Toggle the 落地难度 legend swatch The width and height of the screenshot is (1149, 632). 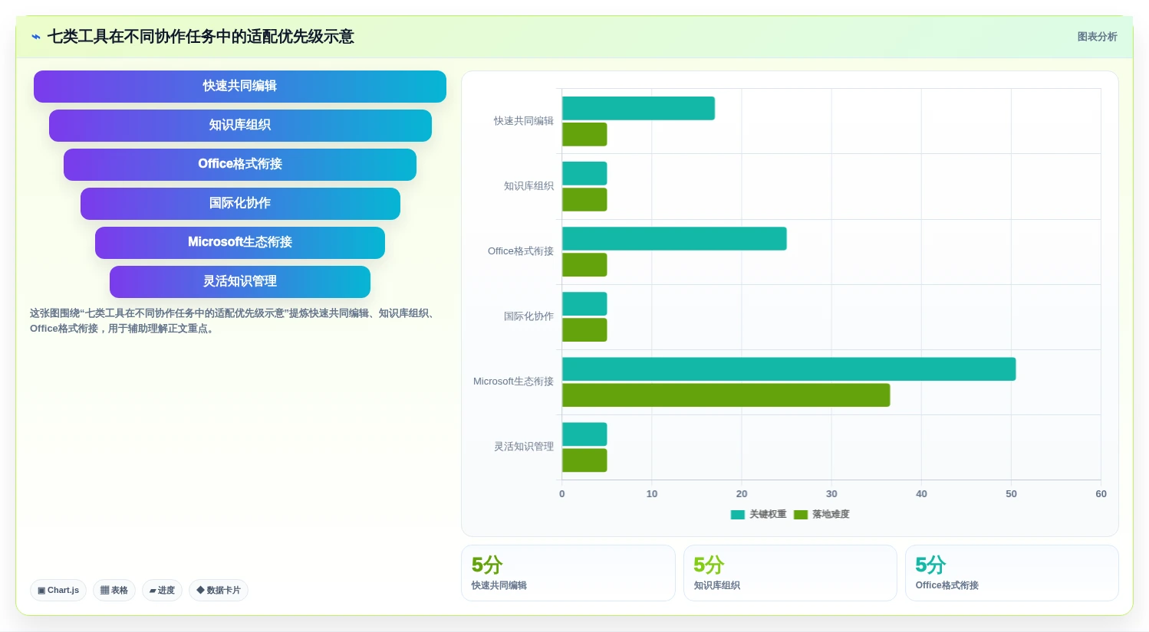click(801, 515)
